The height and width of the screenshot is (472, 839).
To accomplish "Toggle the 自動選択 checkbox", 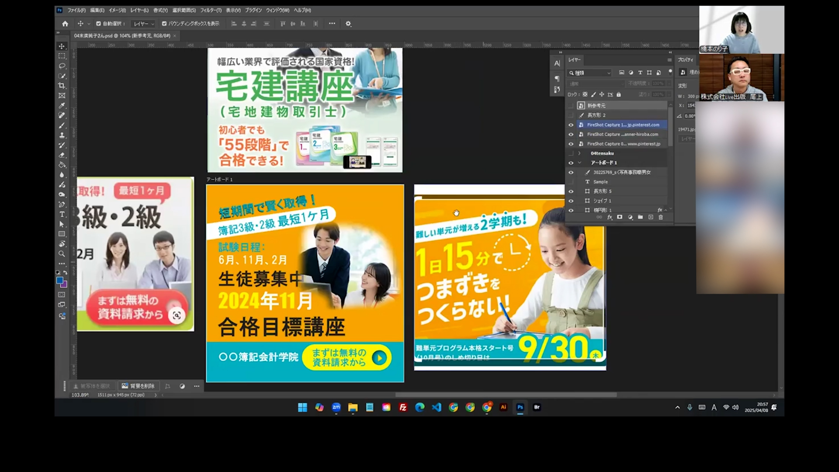I will point(98,24).
